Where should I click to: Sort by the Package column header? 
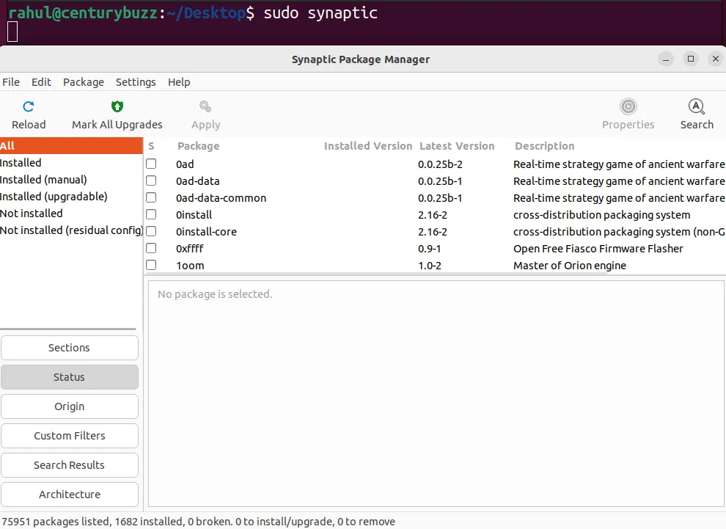click(198, 146)
